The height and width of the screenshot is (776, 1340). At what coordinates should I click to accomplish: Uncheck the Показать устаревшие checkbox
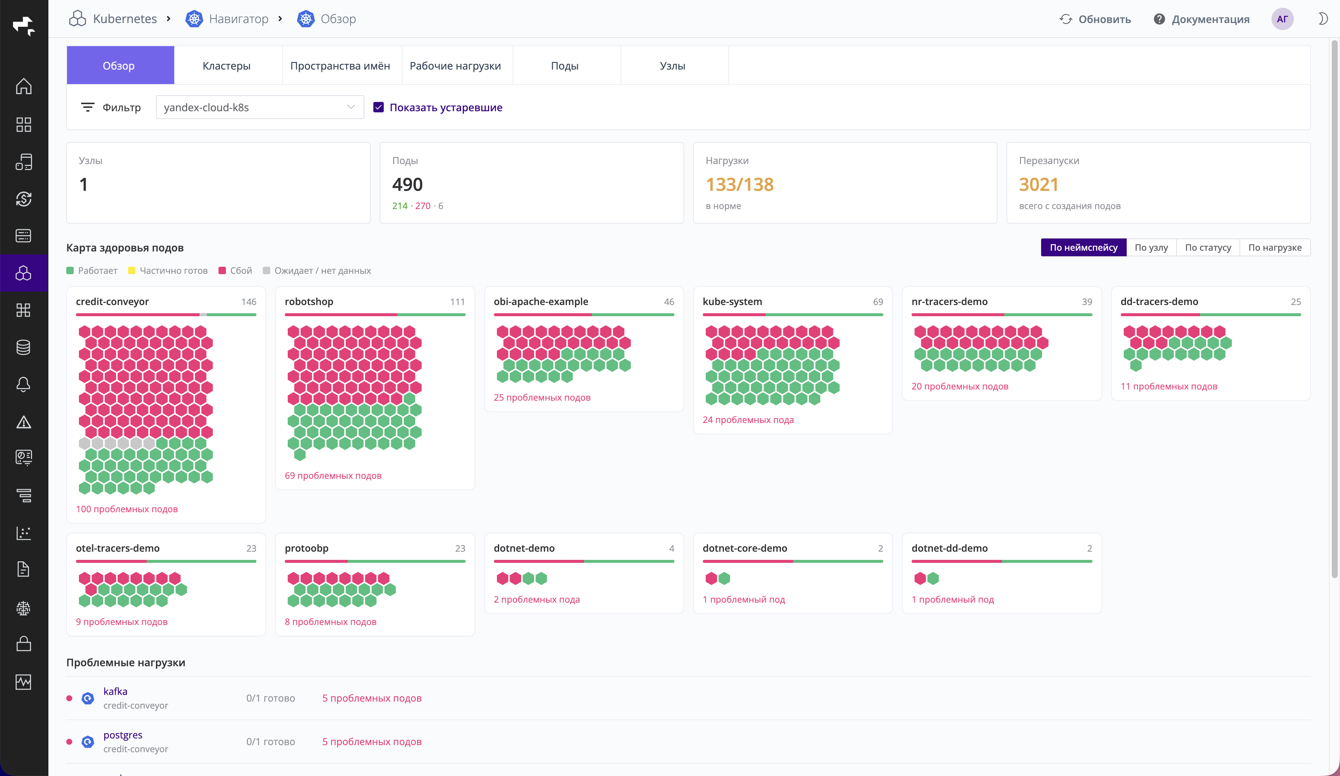[379, 107]
